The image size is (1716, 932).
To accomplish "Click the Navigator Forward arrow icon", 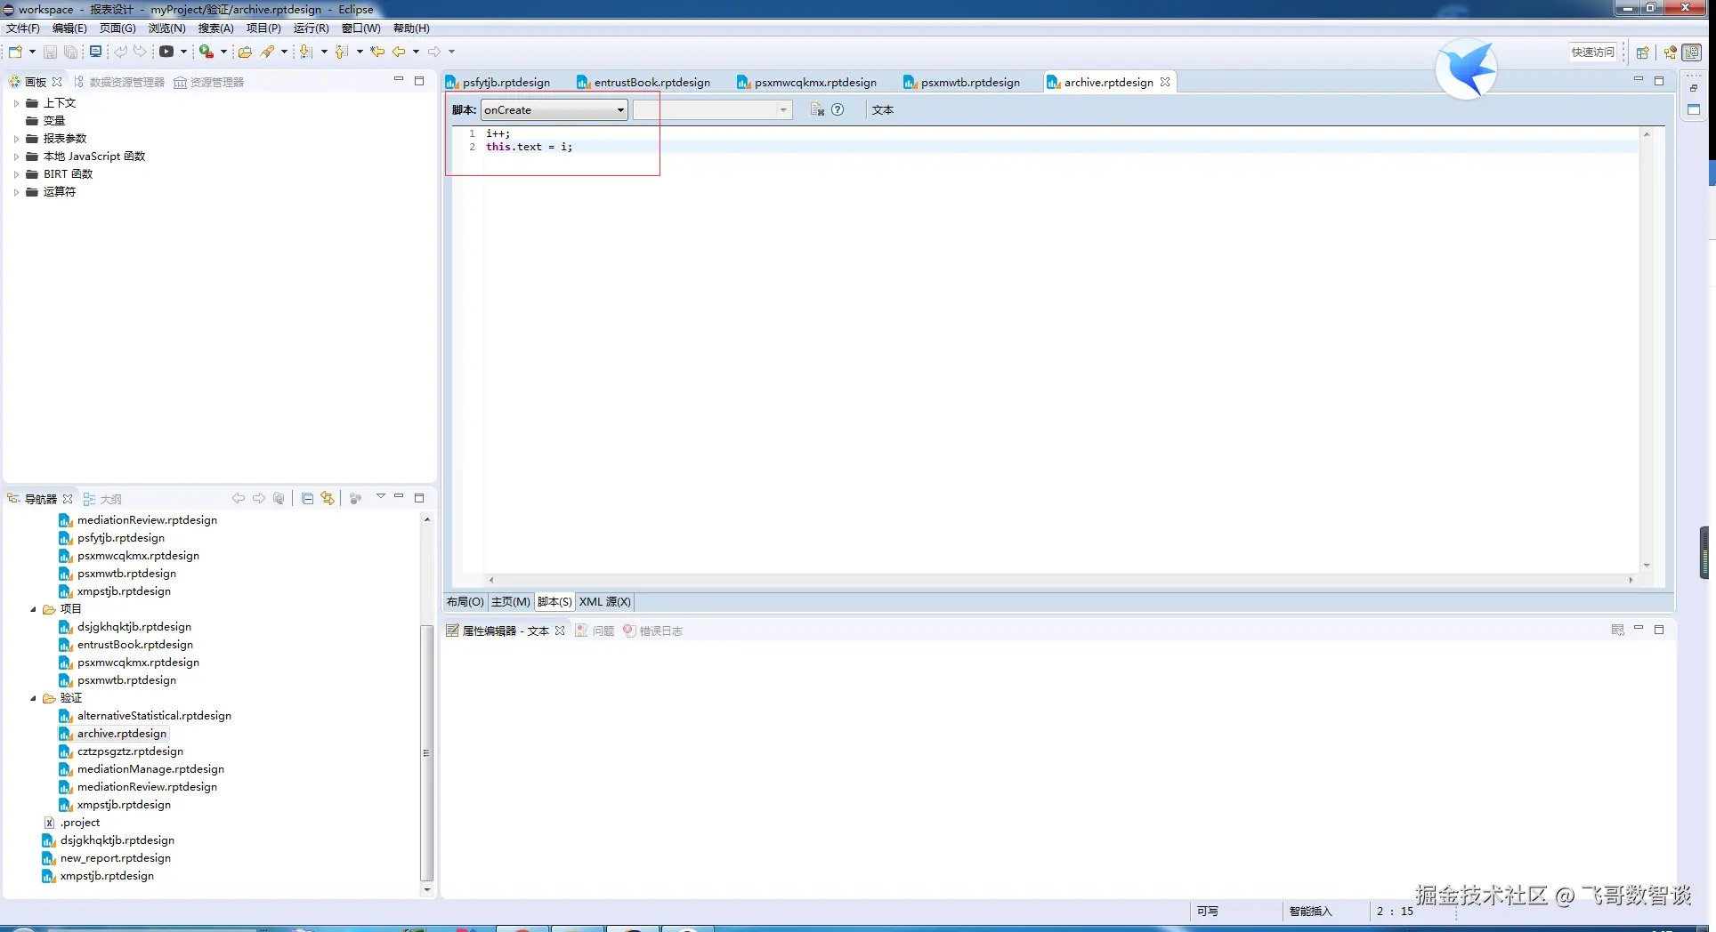I will (259, 499).
